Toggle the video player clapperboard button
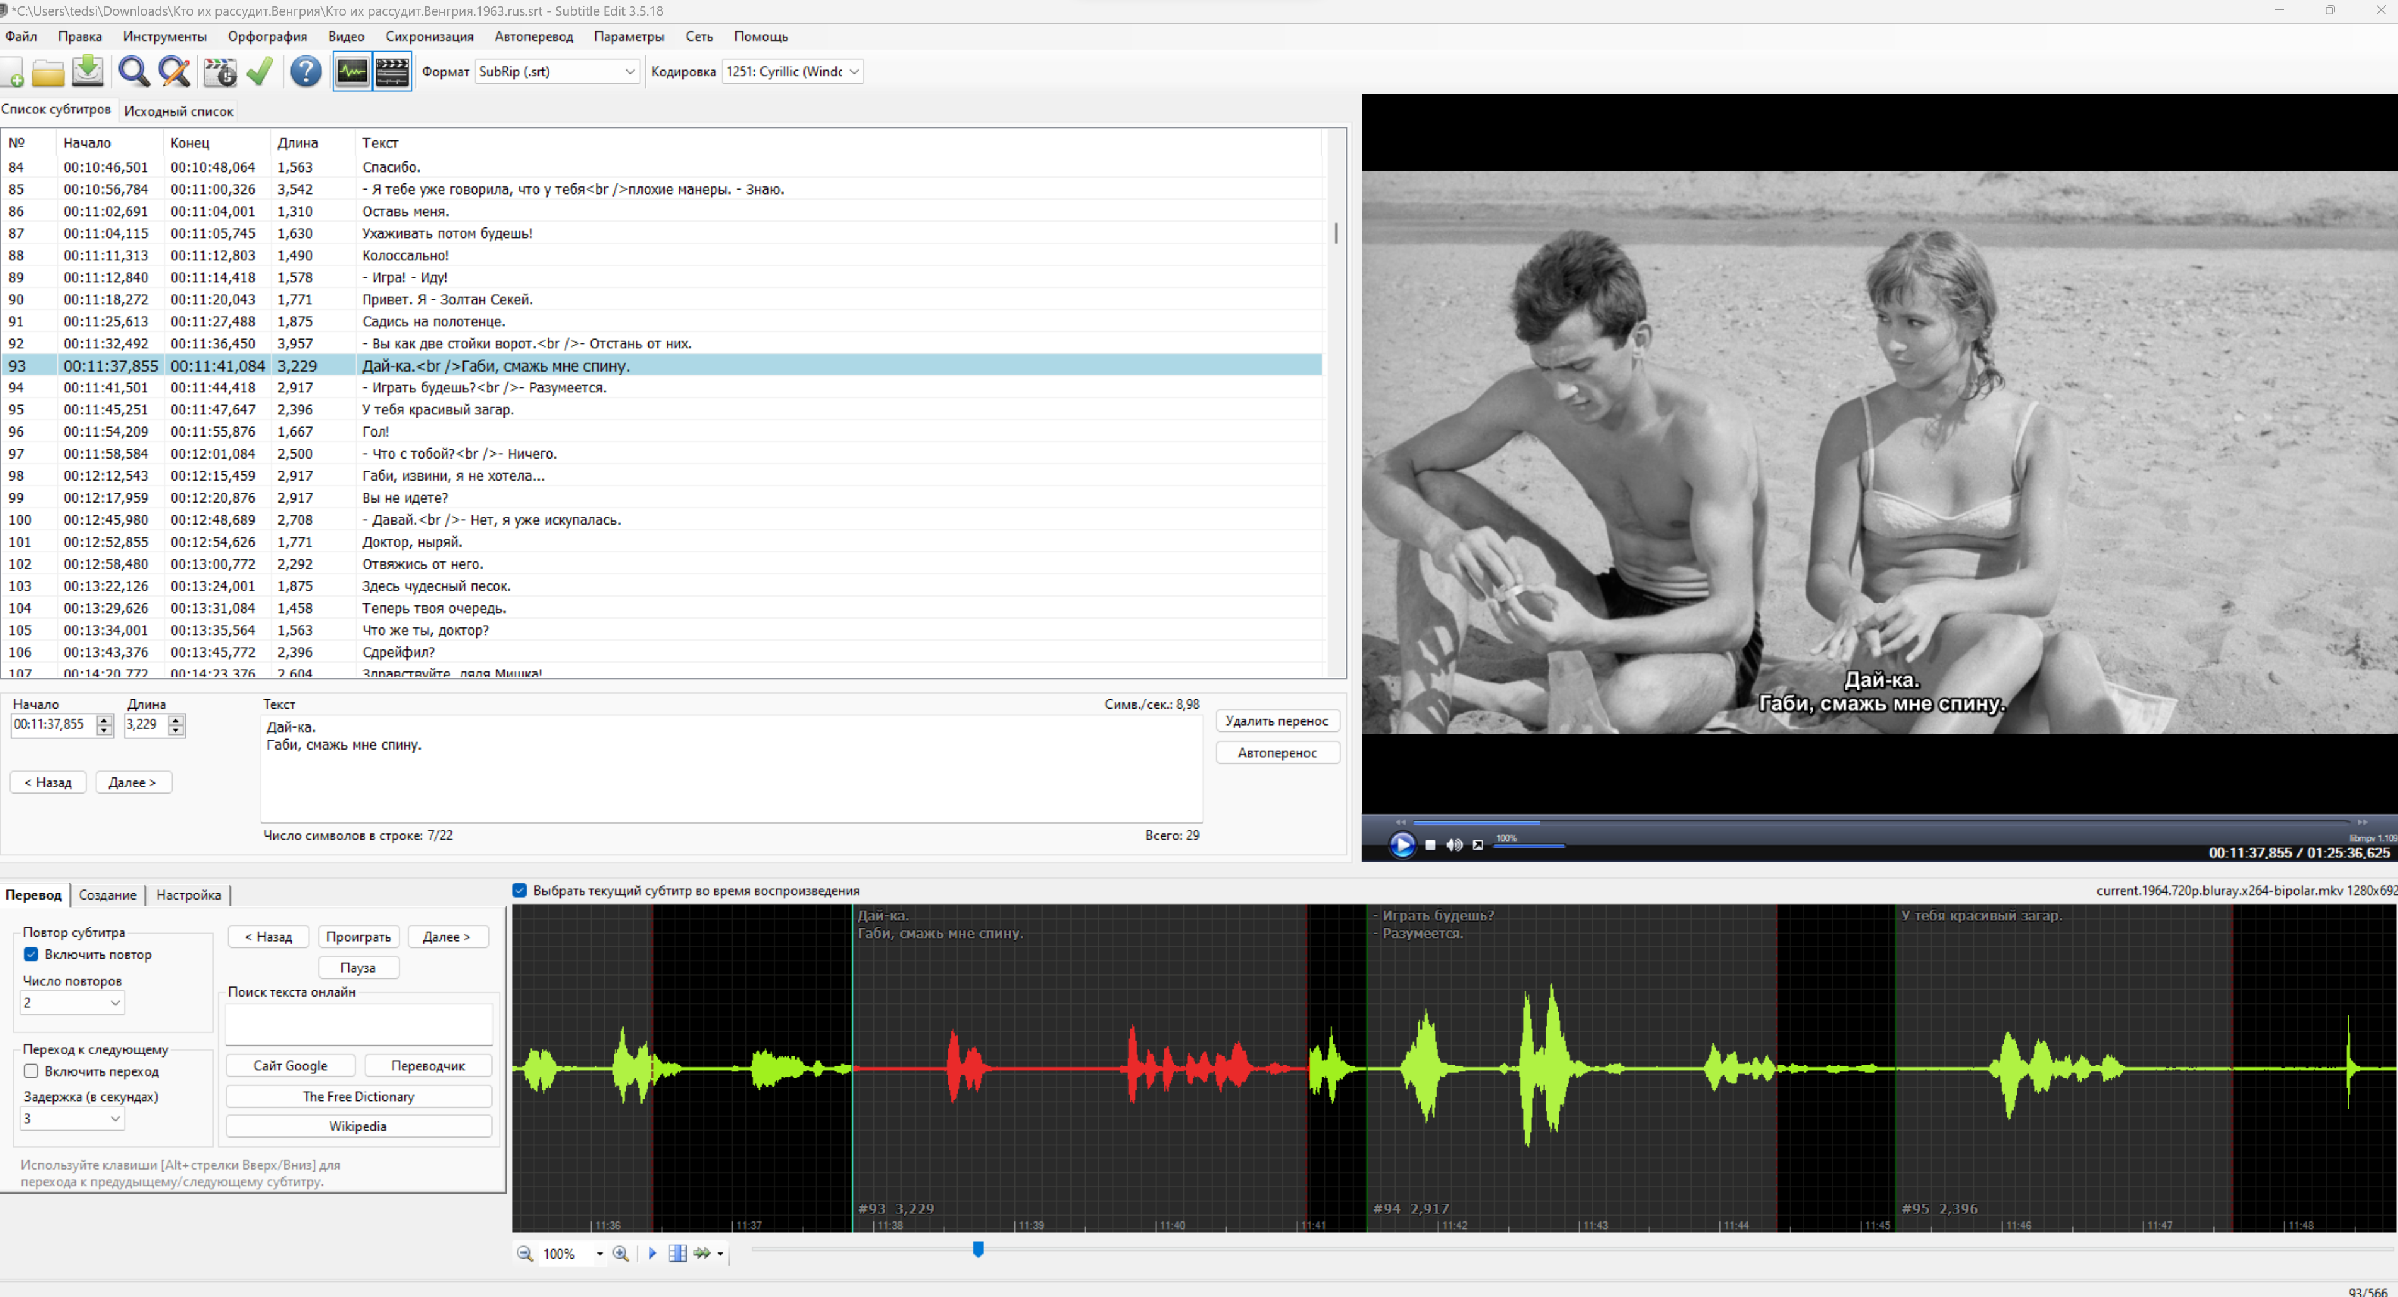Image resolution: width=2398 pixels, height=1297 pixels. 393,72
